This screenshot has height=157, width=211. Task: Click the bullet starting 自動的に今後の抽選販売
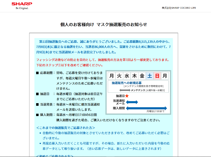[106, 135]
